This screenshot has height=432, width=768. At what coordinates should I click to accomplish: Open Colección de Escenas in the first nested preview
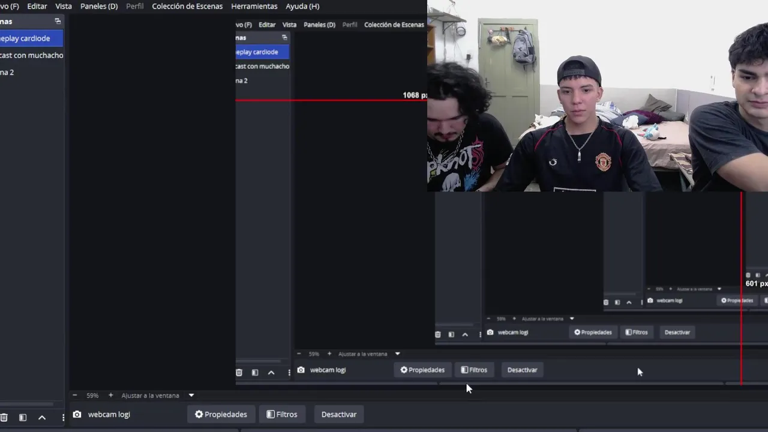[x=394, y=25]
